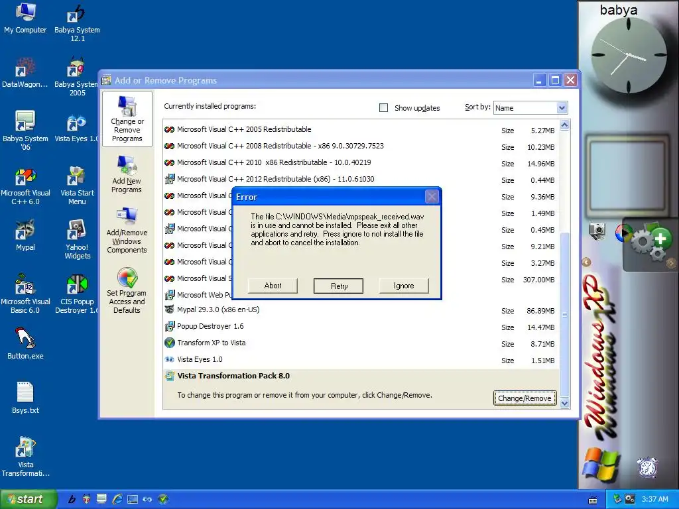Click sidebar previous arrow button
679x509 pixels.
pyautogui.click(x=586, y=262)
